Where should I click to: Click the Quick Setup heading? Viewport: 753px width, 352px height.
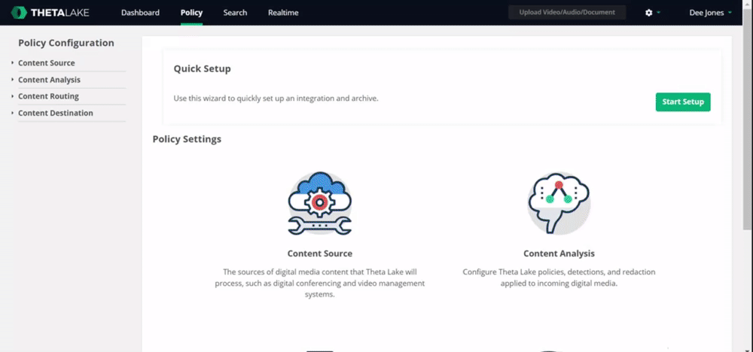(202, 68)
